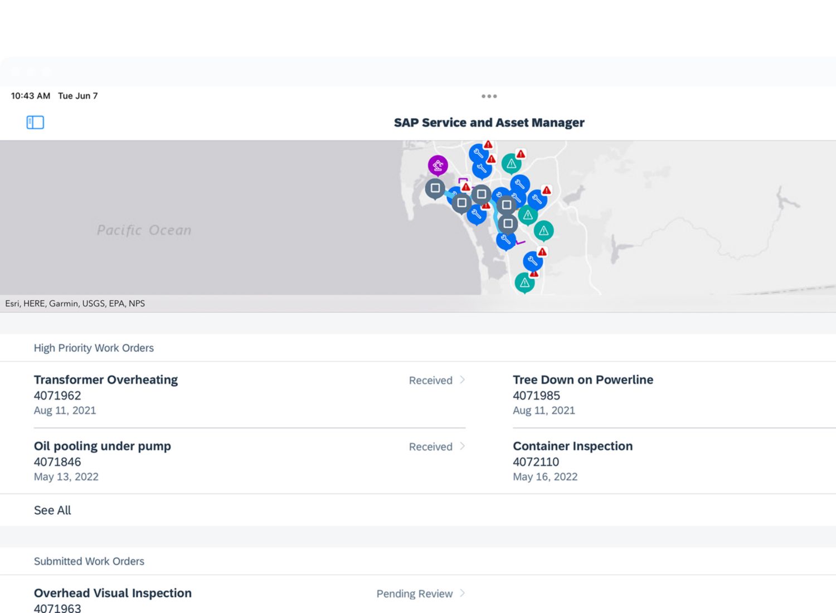Toggle the sidebar panel icon
Screen dimensions: 836x613
35,122
